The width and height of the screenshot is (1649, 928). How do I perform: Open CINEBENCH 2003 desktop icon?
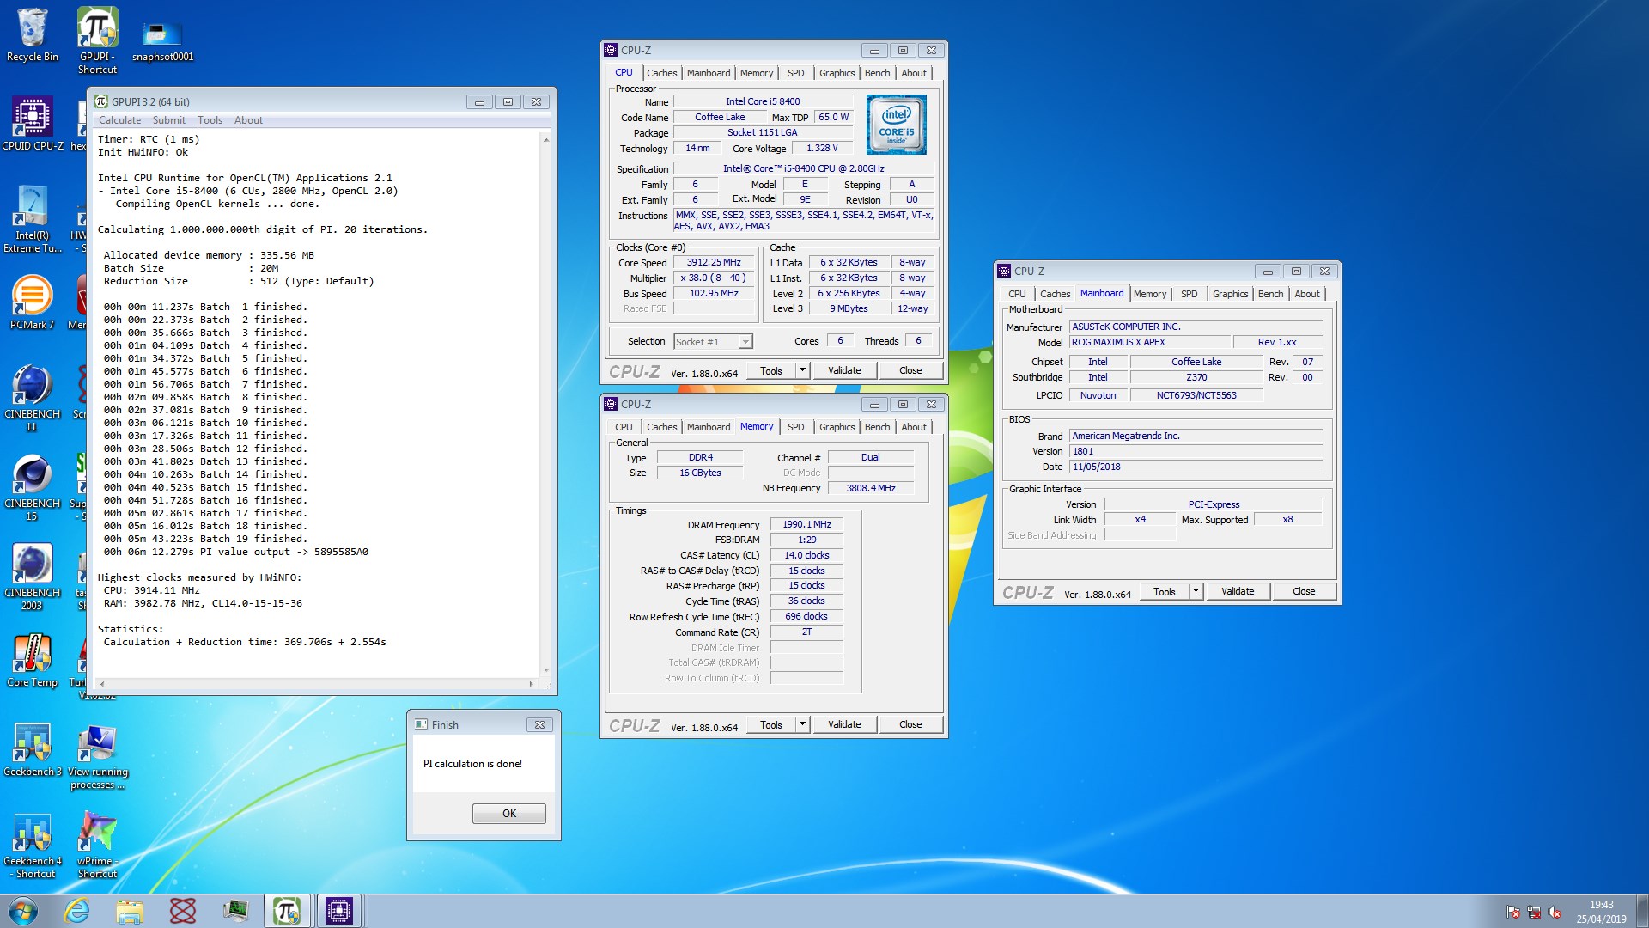[x=33, y=577]
